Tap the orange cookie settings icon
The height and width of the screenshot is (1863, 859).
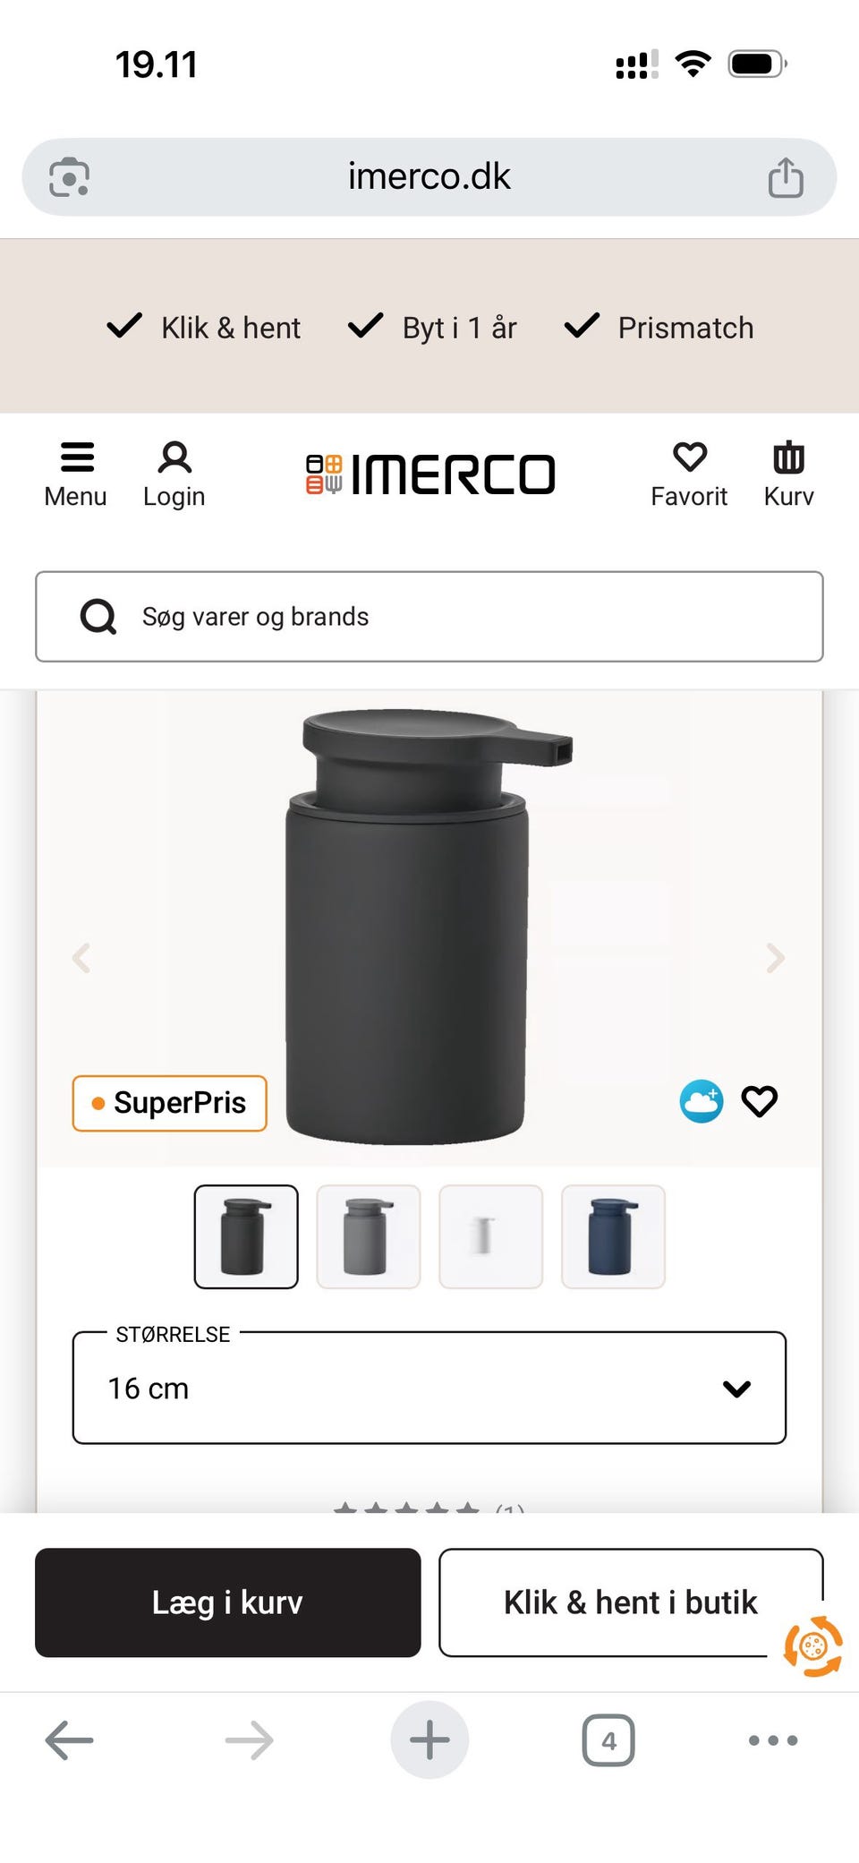tap(812, 1645)
